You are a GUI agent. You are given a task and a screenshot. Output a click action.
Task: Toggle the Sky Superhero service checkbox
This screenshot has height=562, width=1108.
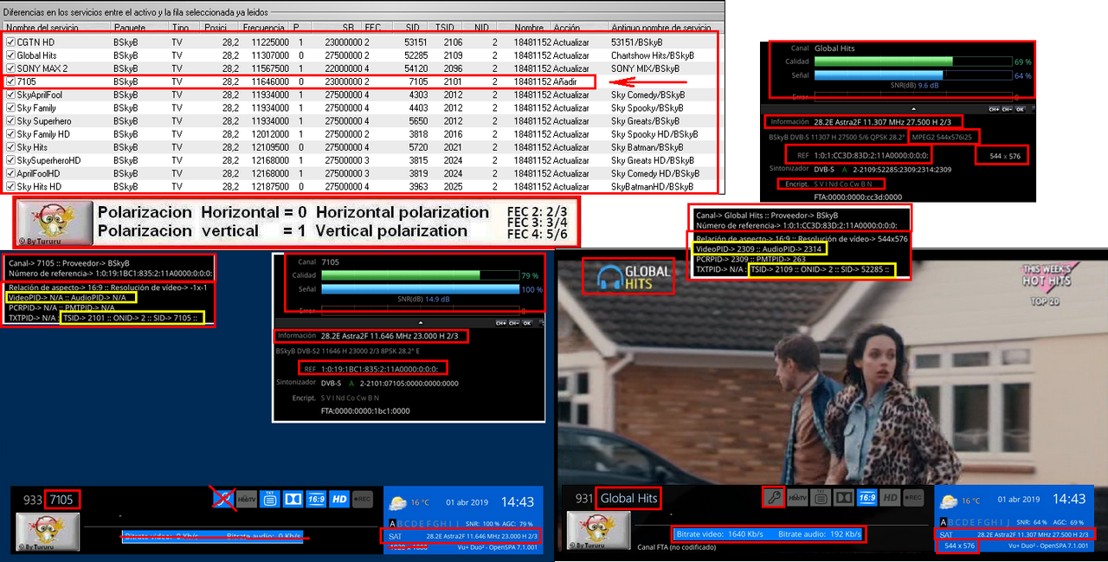[x=10, y=121]
